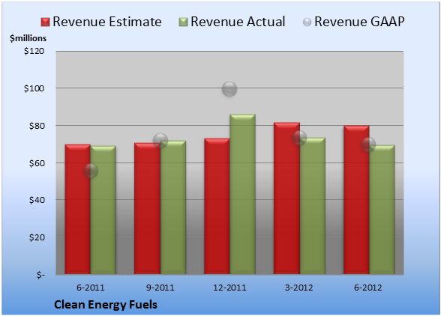The height and width of the screenshot is (316, 441).
Task: Select the green actual bar for 9-2011
Action: 173,207
